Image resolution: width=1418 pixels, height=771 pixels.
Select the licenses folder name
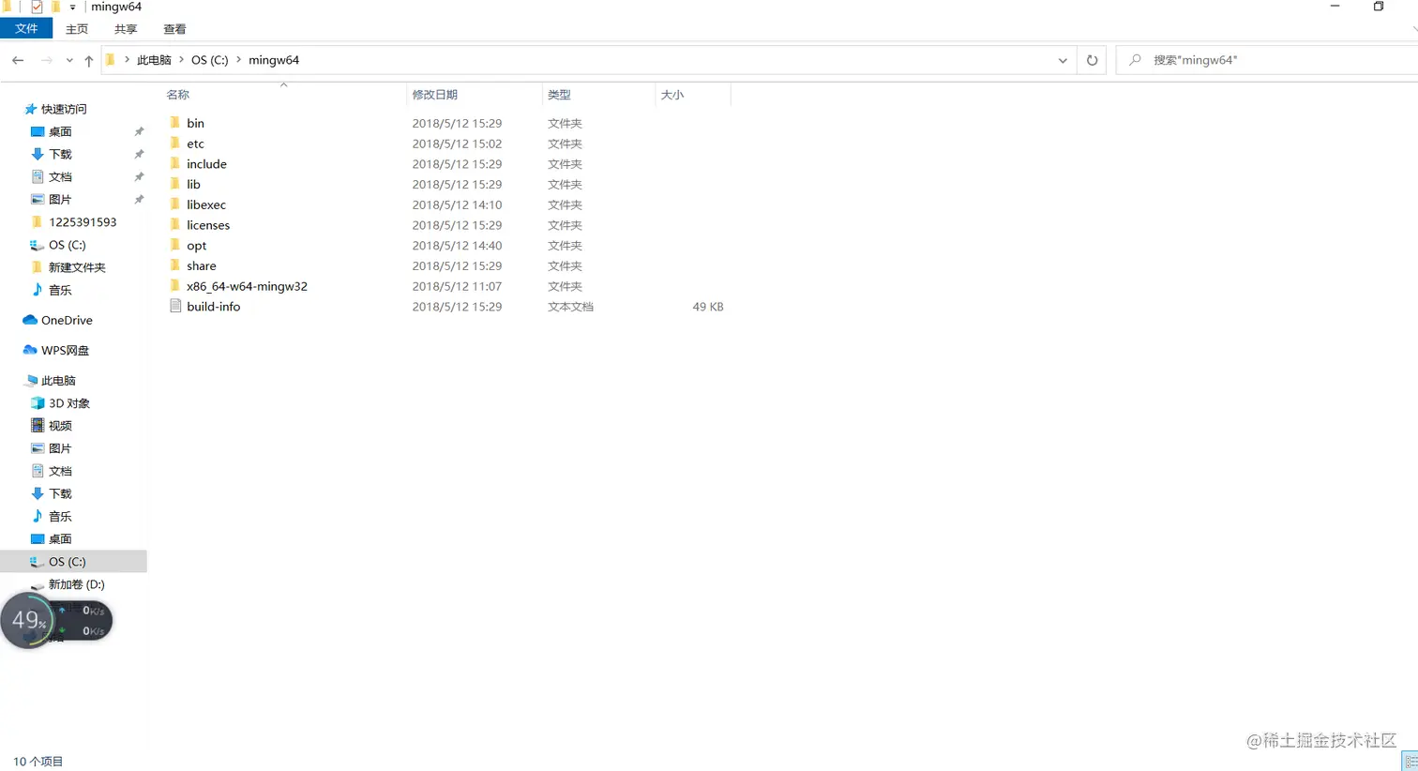point(208,225)
